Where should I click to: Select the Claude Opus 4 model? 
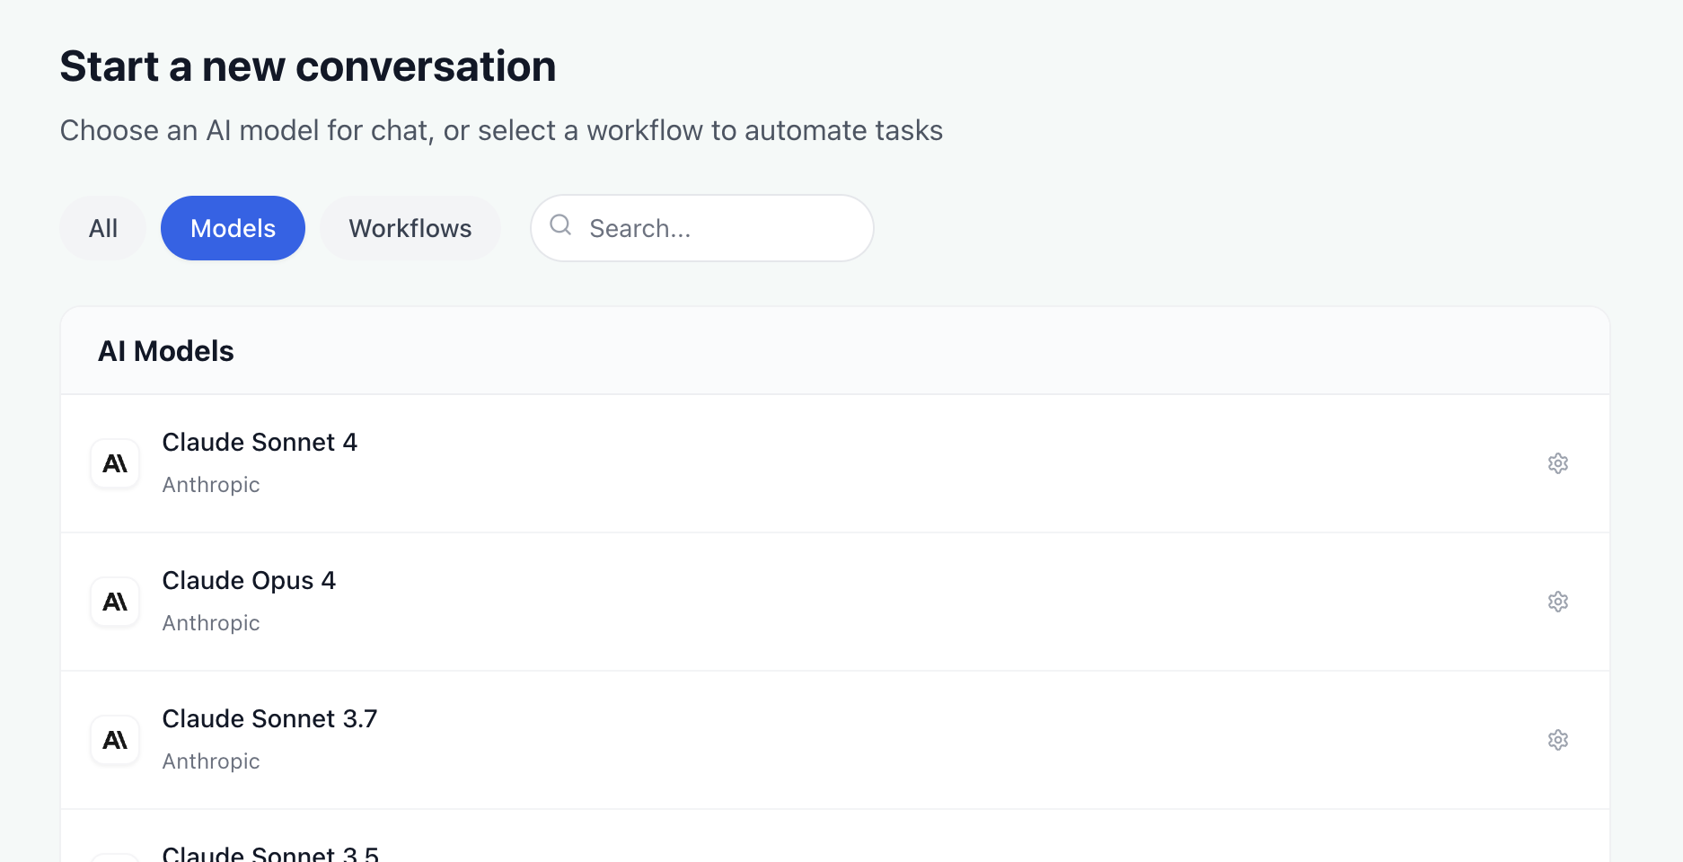629,602
